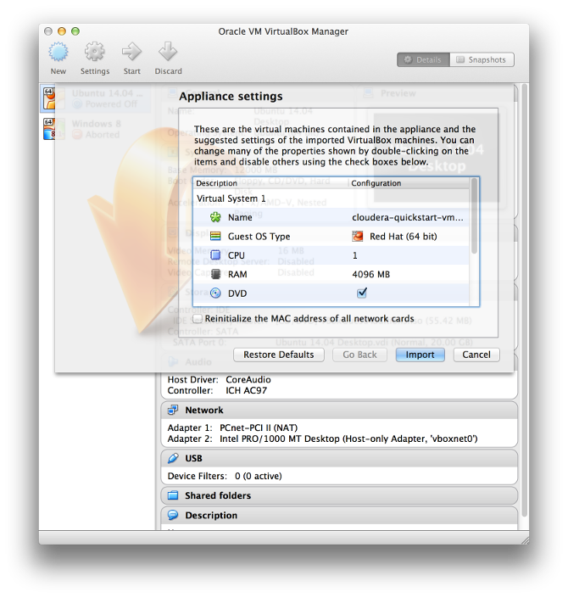Open VM Settings gear icon
This screenshot has height=598, width=568.
95,52
